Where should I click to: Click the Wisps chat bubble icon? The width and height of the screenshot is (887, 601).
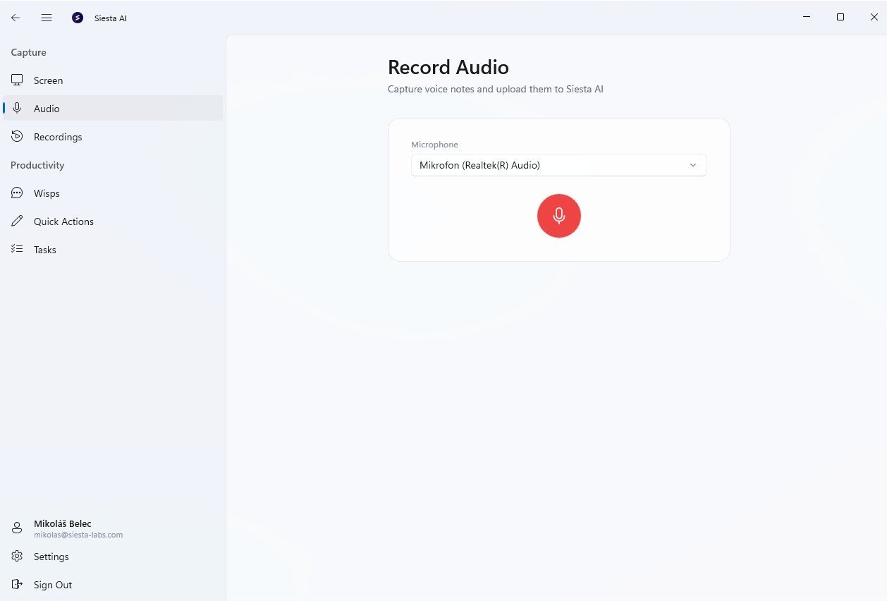click(17, 193)
